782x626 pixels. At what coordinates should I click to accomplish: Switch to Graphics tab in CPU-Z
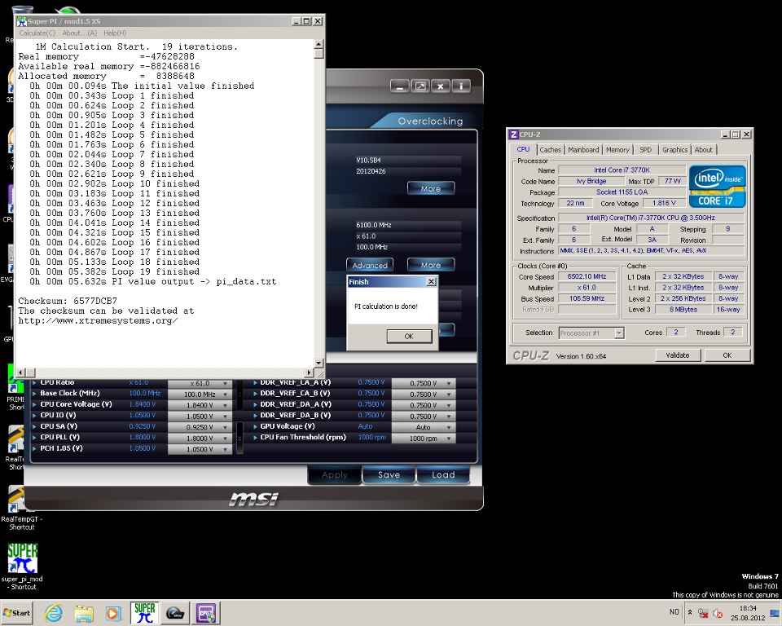click(674, 150)
